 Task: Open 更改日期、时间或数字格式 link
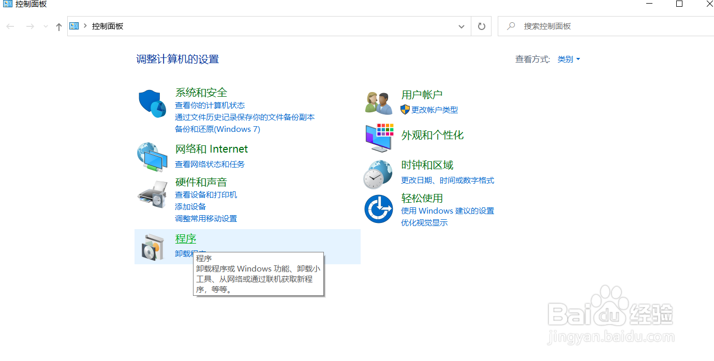pyautogui.click(x=448, y=180)
